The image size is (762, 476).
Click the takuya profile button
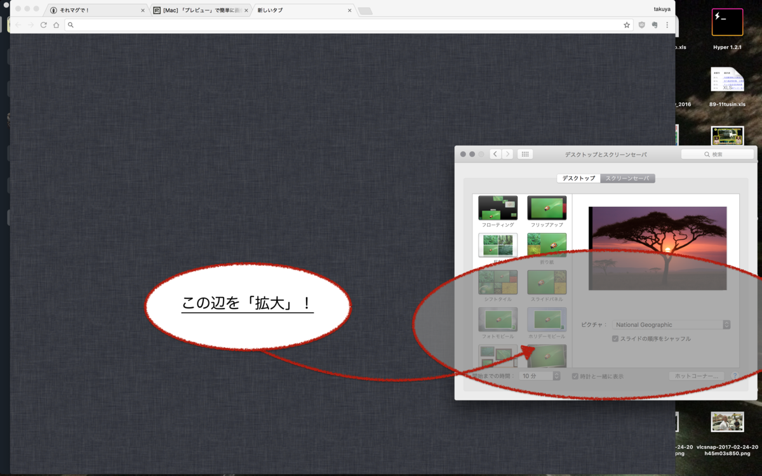pyautogui.click(x=663, y=9)
